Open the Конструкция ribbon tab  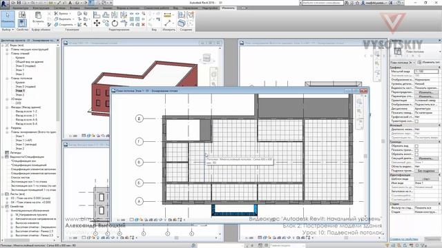pyautogui.click(x=41, y=8)
